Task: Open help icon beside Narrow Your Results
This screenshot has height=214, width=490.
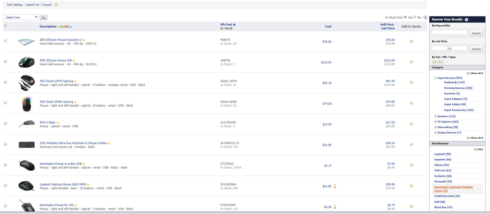Action: [466, 19]
